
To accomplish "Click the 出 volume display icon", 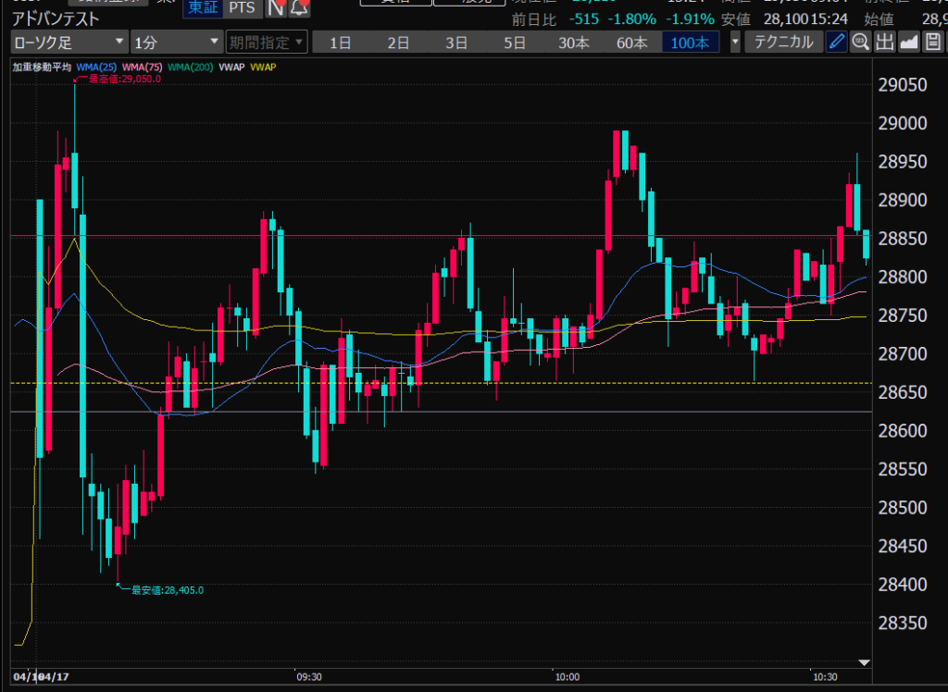I will tap(885, 42).
